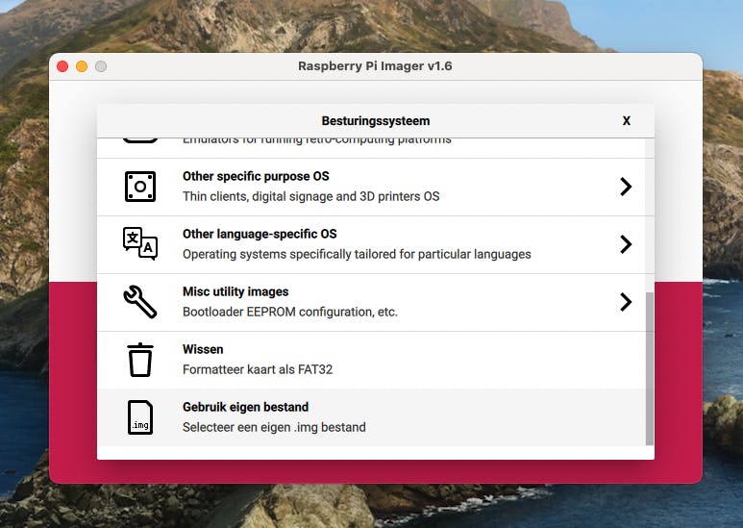Click the trash can icon for Wissen
Viewport: 743px width, 528px height.
pos(140,360)
